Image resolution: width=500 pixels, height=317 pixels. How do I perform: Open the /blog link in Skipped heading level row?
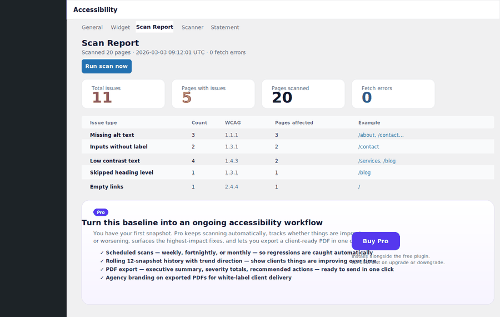pos(364,173)
